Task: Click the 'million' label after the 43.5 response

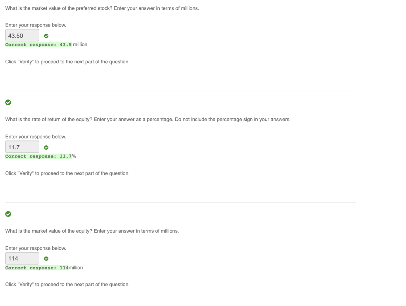Action: [80, 44]
